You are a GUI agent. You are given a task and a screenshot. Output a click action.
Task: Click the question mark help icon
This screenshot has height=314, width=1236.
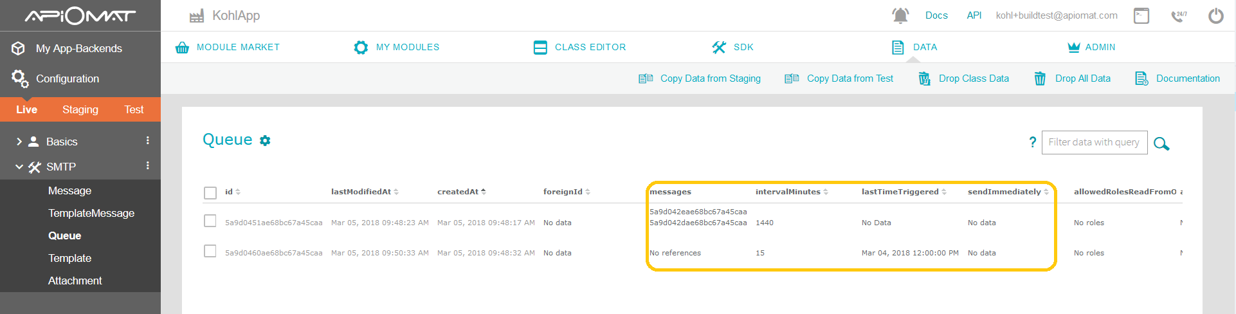(x=1033, y=142)
